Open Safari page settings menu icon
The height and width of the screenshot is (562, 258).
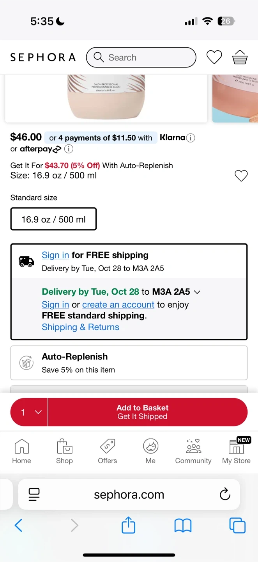(x=34, y=494)
